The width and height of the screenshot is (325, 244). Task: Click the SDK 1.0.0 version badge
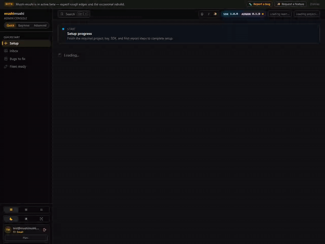(231, 14)
